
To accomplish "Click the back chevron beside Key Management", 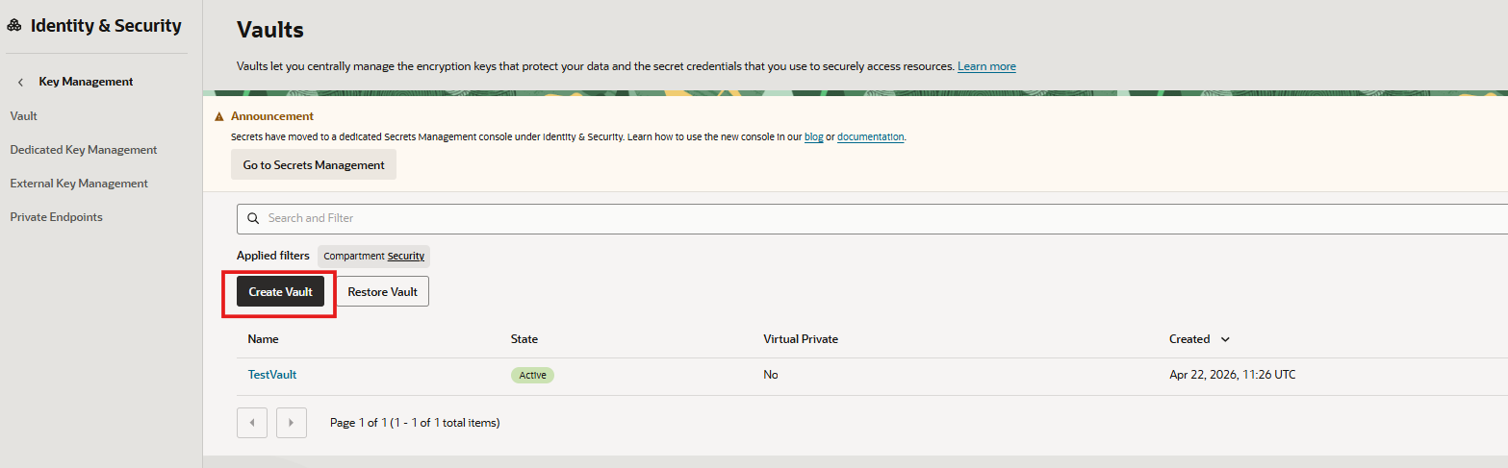I will (x=20, y=83).
